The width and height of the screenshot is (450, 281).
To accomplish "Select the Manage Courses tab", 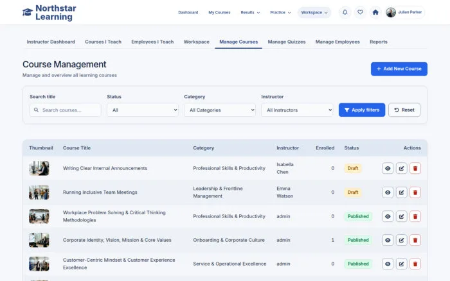I will point(239,42).
